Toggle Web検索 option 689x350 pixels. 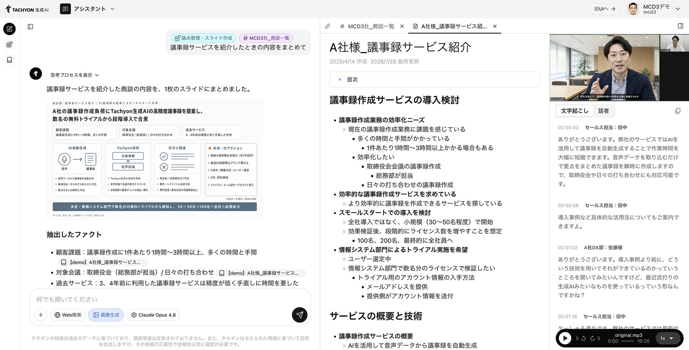pos(68,315)
